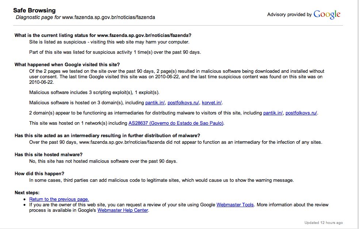The image size is (359, 229).
Task: Click the 'Updated 12 hours ago' timestamp
Action: point(324,222)
